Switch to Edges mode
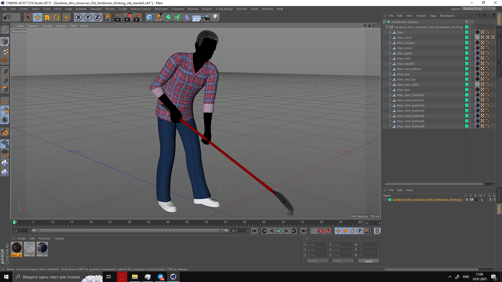This screenshot has height=282, width=502. pos(5,80)
